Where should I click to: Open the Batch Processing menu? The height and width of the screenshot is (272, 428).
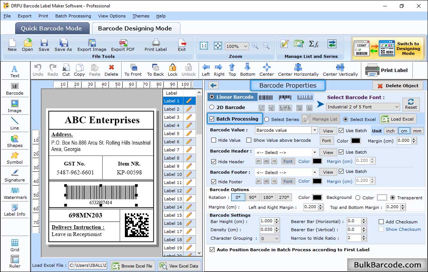(x=73, y=16)
